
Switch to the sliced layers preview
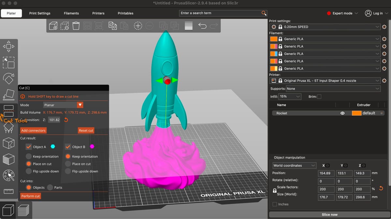(23, 211)
